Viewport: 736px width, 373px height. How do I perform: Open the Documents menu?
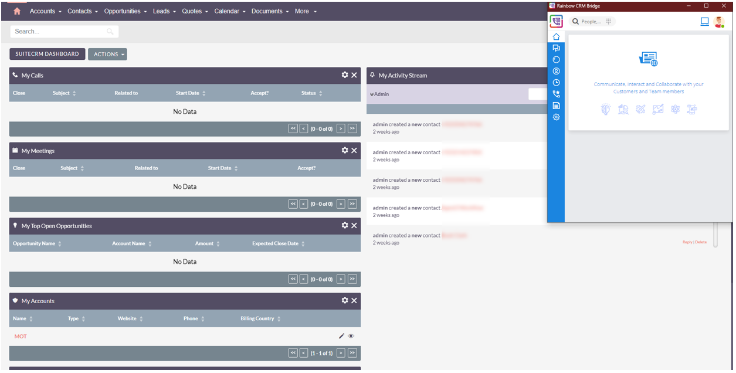coord(270,11)
